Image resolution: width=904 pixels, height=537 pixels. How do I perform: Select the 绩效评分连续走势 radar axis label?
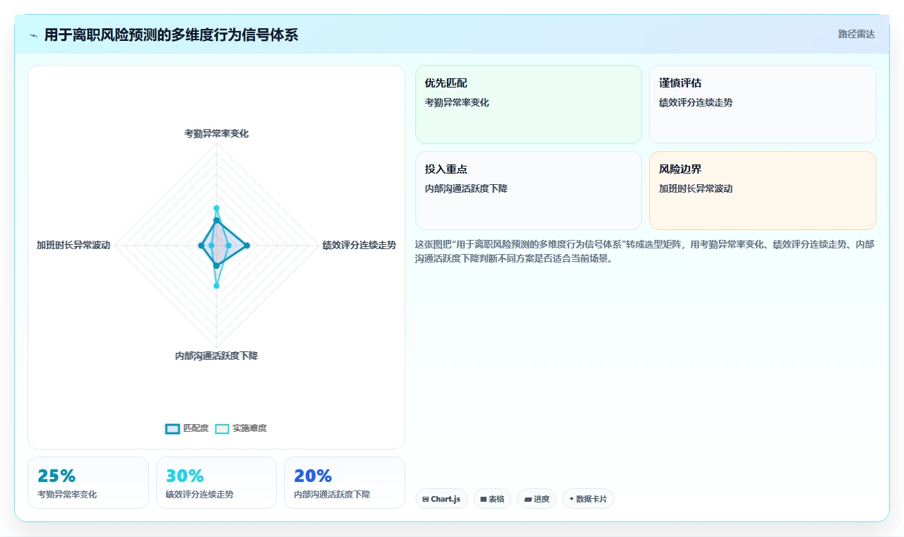359,246
